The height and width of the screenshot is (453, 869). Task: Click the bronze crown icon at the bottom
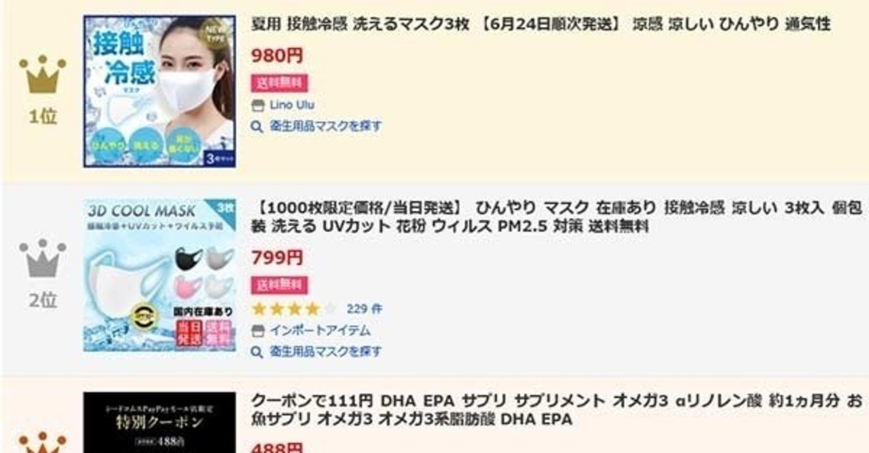click(x=43, y=442)
